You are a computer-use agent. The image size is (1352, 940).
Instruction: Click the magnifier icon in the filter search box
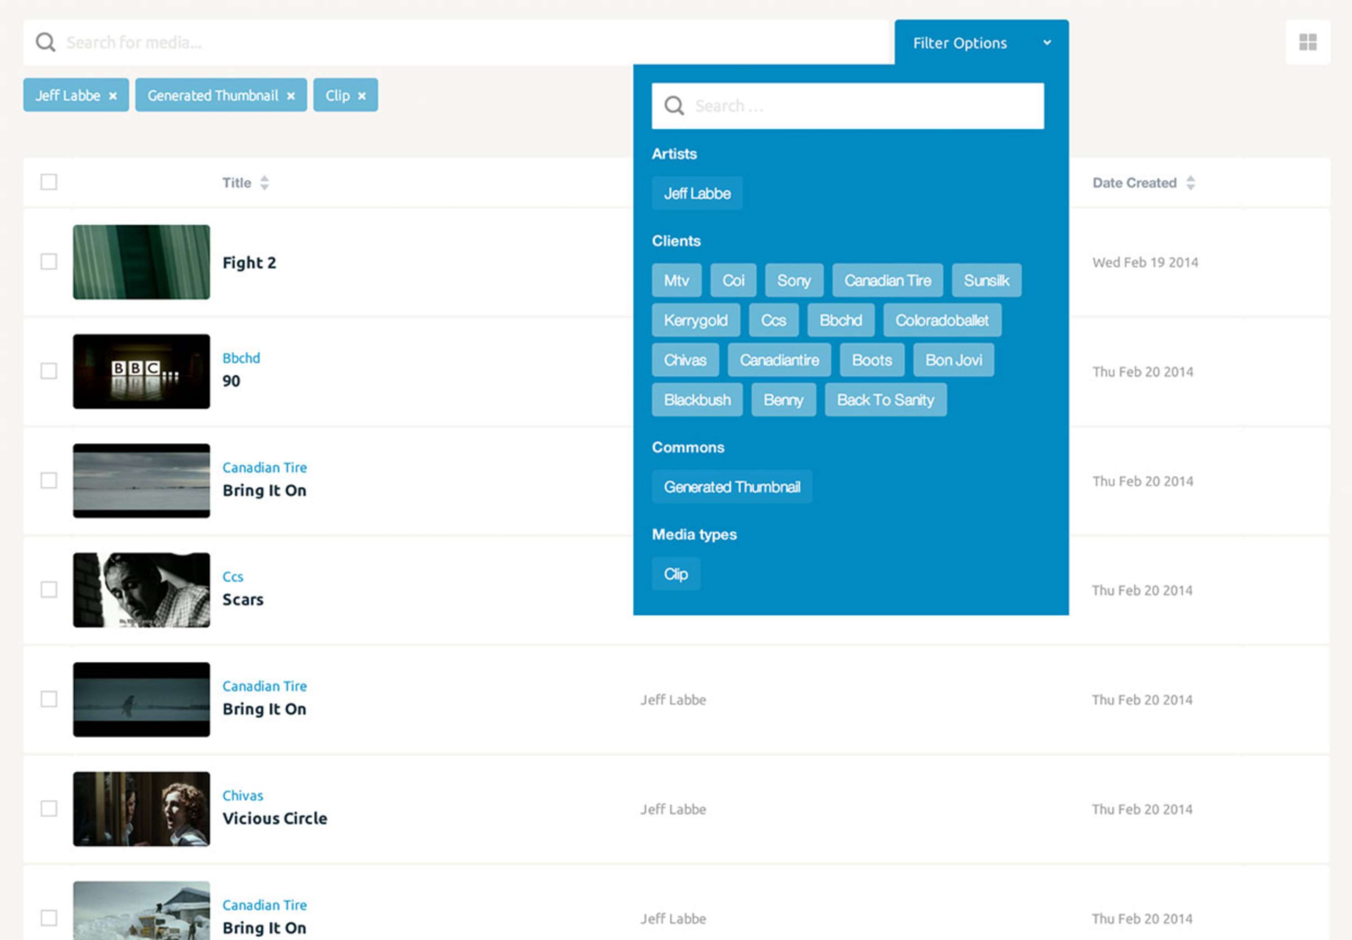(674, 106)
